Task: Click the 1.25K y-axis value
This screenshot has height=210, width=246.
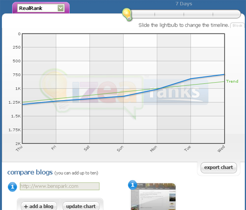Action: pyautogui.click(x=15, y=102)
